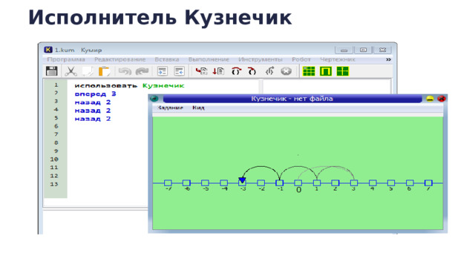Click the red down arrow step icon

pos(218,71)
